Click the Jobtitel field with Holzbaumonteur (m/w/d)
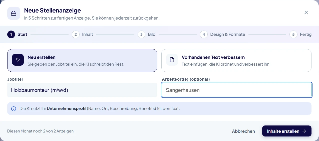Screen dimensions: 319x141 82,90
